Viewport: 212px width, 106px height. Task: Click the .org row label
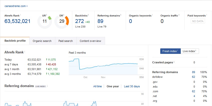click(155, 101)
